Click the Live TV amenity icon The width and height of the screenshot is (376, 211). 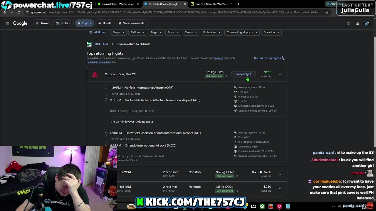click(235, 101)
